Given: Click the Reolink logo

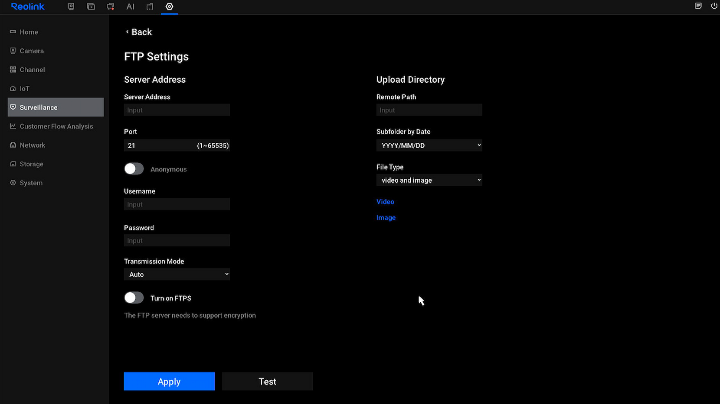Looking at the screenshot, I should [x=28, y=6].
